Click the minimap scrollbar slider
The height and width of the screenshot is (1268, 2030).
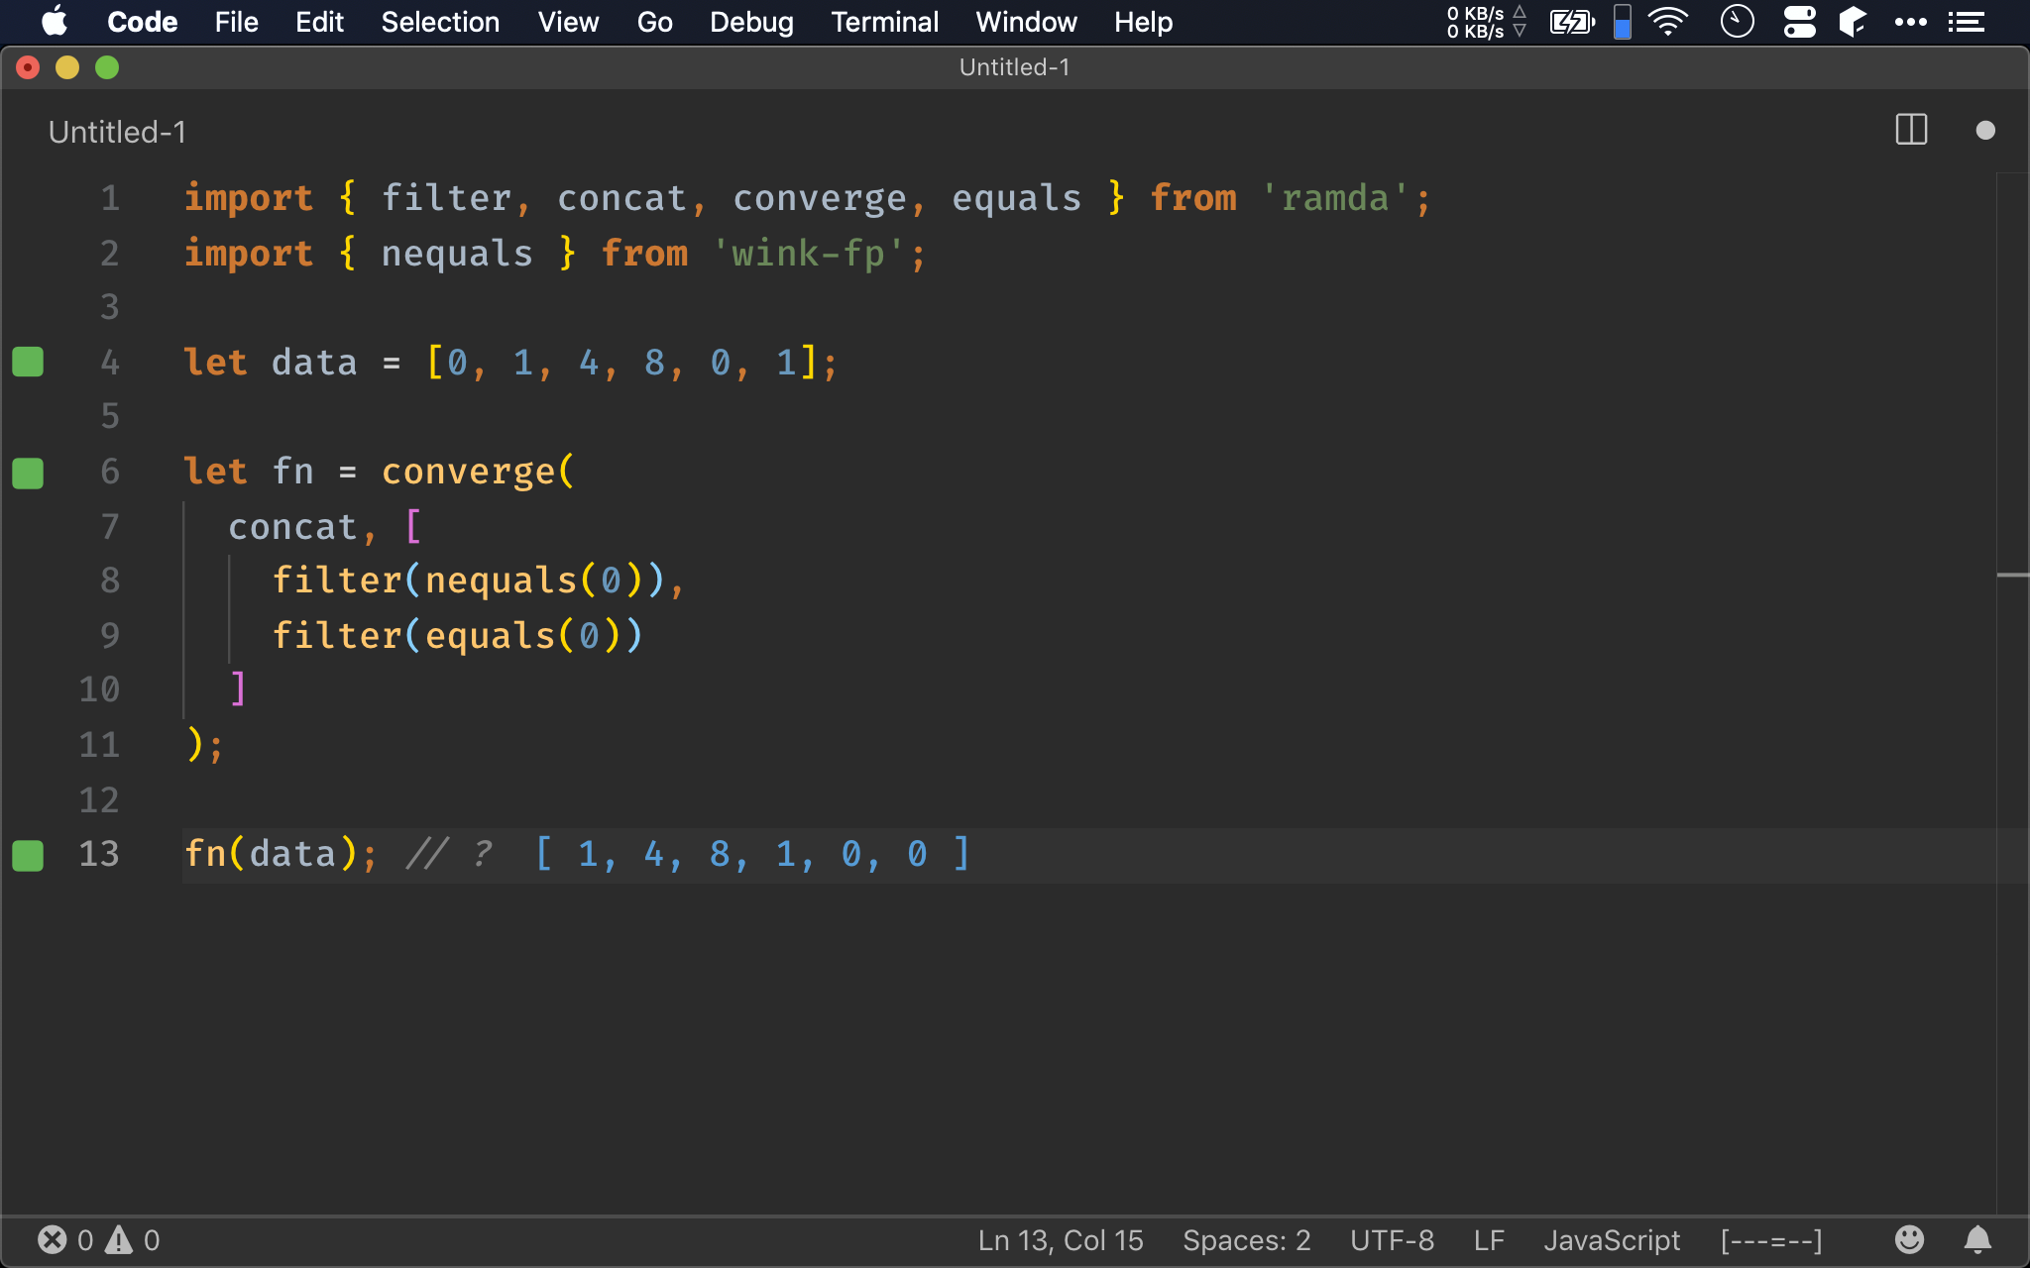[2012, 575]
